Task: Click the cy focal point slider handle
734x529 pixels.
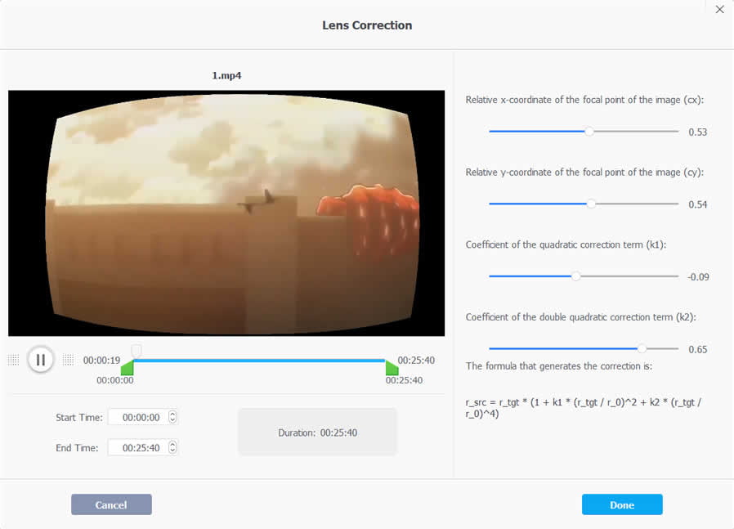Action: (591, 204)
